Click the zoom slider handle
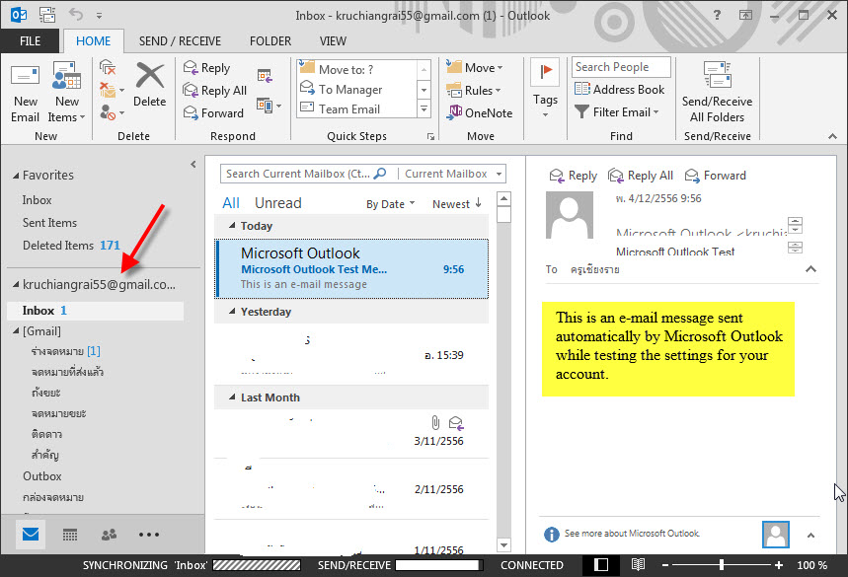Screen dimensions: 848x577 coord(722,564)
